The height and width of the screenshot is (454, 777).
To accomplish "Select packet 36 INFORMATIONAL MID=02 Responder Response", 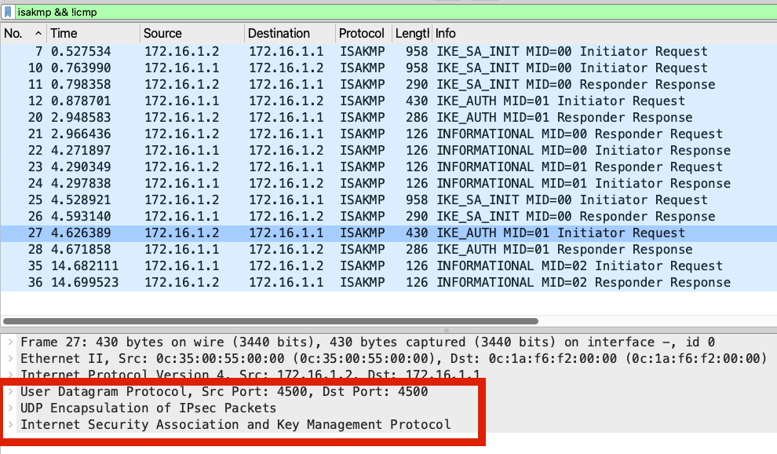I will click(x=388, y=282).
